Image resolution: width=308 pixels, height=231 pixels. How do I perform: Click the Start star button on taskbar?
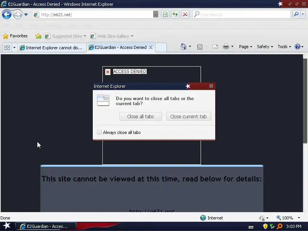7,226
